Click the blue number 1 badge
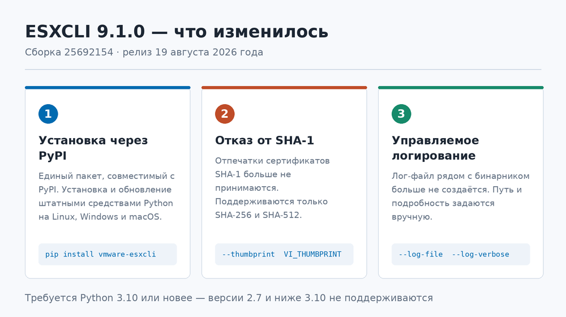 [x=48, y=114]
